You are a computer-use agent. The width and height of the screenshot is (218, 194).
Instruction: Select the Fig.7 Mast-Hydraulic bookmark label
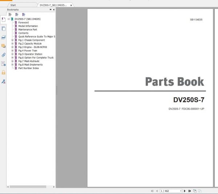(29, 61)
